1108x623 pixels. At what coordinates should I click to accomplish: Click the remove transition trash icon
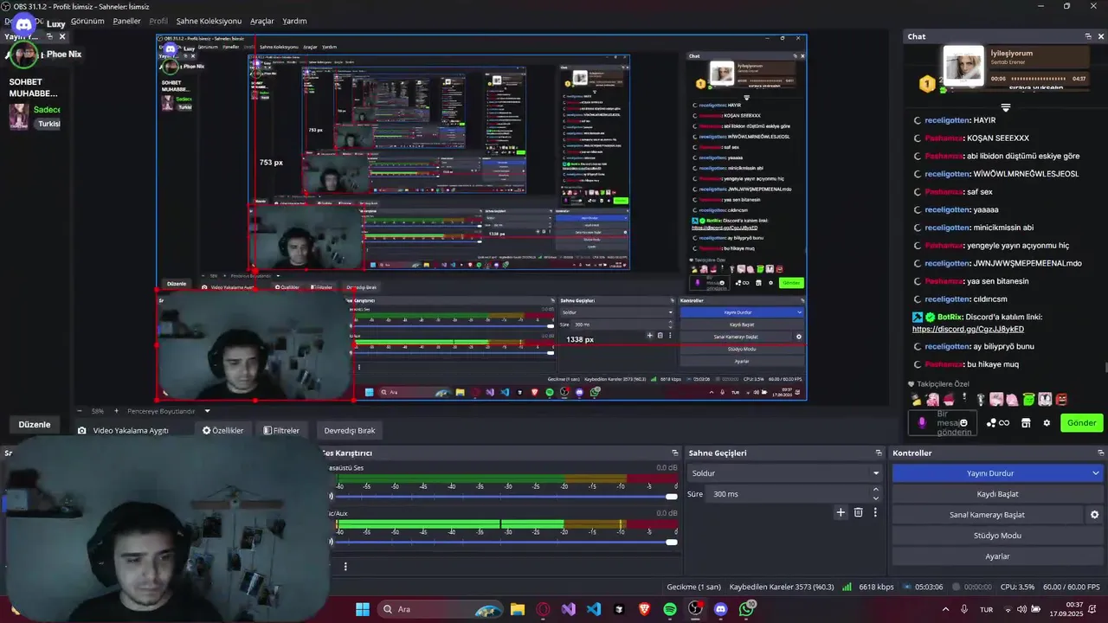pos(858,512)
